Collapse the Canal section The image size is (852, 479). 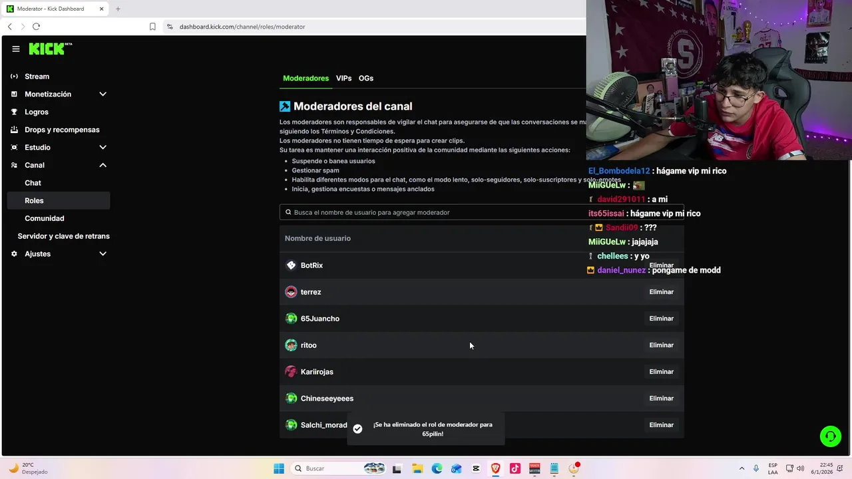[x=103, y=165]
